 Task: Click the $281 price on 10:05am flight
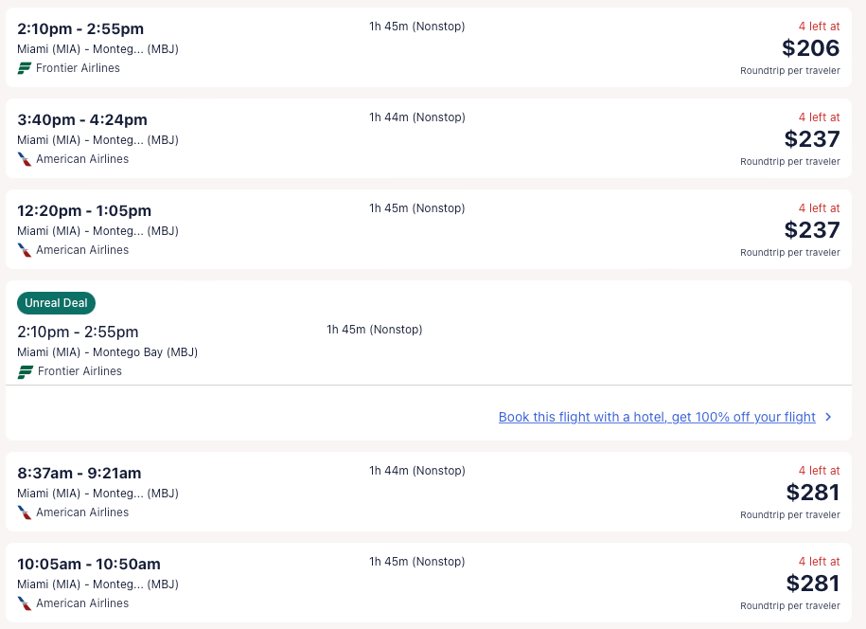813,584
